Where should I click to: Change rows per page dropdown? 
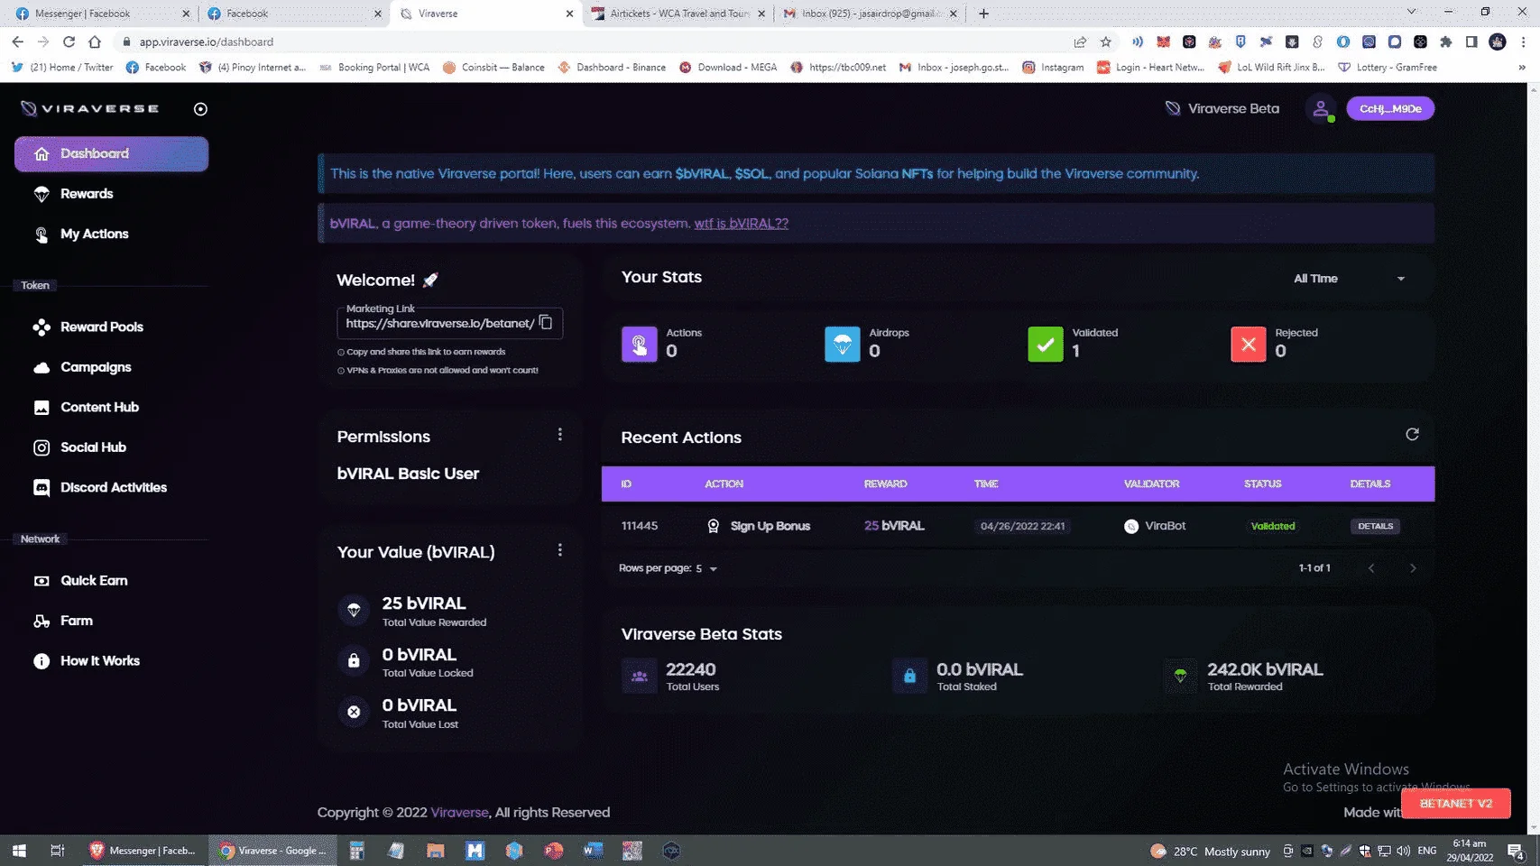[706, 569]
